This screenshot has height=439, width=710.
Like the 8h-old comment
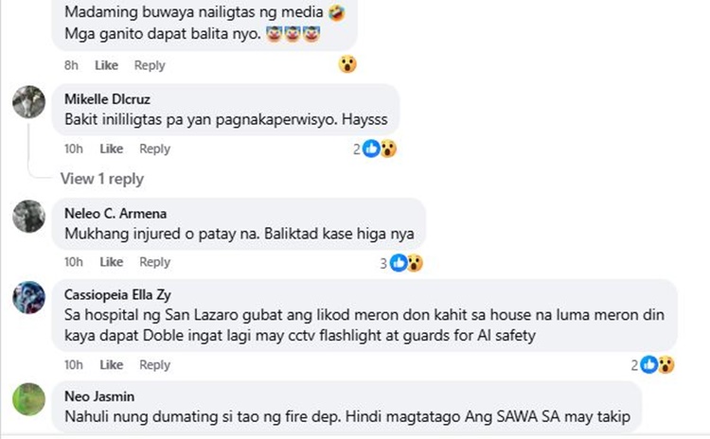pos(106,65)
